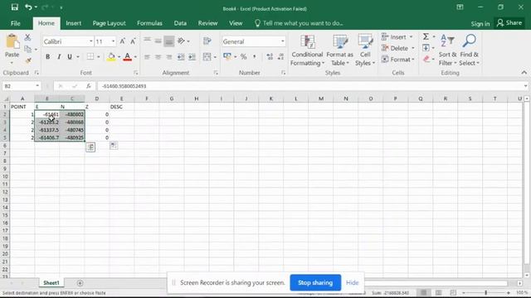Click the Share button
The height and width of the screenshot is (298, 531).
[509, 23]
